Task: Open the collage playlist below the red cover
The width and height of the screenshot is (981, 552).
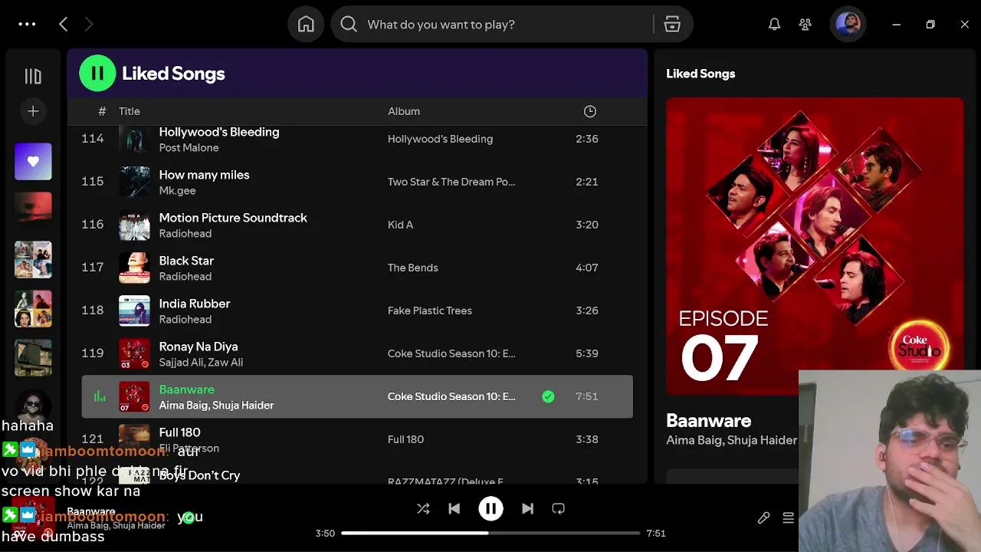Action: 33,260
